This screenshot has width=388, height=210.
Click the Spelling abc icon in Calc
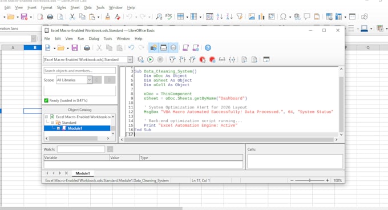pyautogui.click(x=168, y=17)
